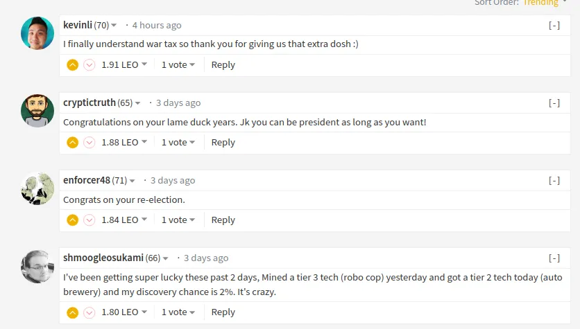The image size is (580, 329).
Task: Collapse cryptictruth's comment with [-] toggle
Action: click(554, 103)
